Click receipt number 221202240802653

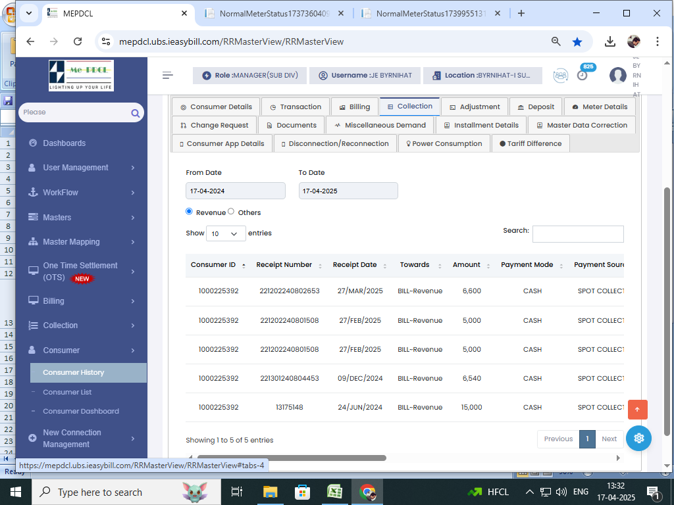click(x=290, y=291)
